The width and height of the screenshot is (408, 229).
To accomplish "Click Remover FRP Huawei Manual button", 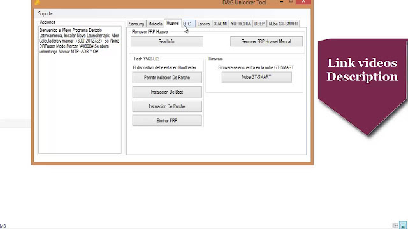I will pos(266,41).
